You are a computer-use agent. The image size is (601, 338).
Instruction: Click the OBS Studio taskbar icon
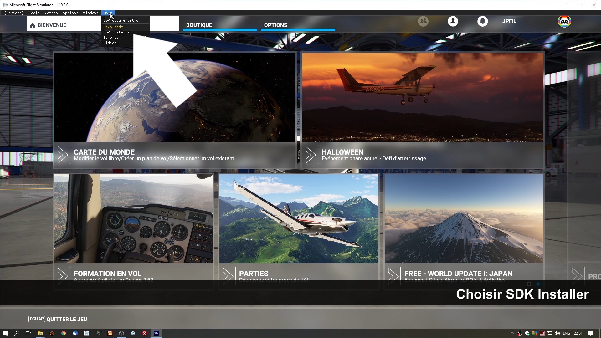[121, 333]
